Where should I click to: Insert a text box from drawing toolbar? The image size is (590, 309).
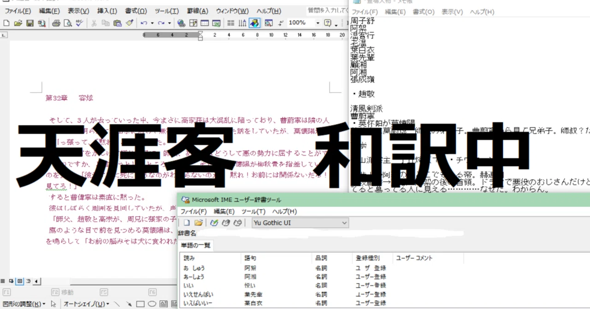(x=163, y=304)
